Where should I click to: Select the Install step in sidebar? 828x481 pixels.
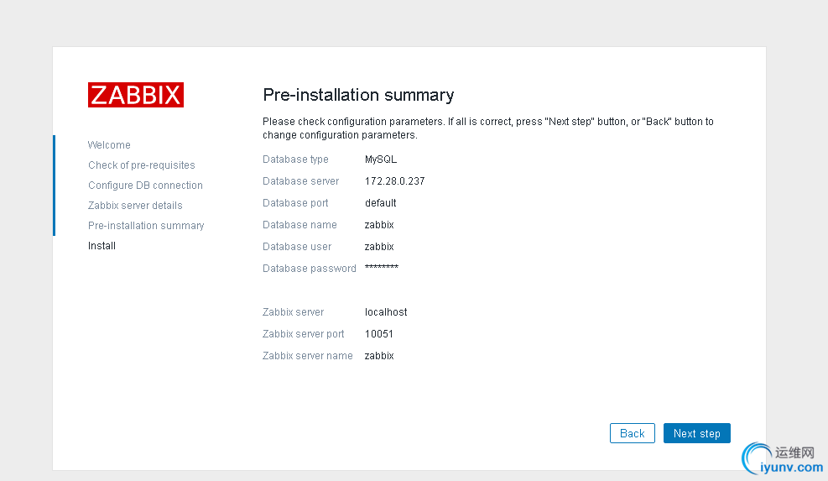tap(102, 246)
